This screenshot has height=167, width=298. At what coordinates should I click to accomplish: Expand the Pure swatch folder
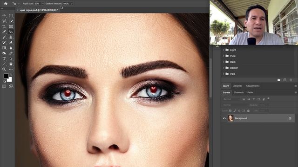click(x=223, y=56)
